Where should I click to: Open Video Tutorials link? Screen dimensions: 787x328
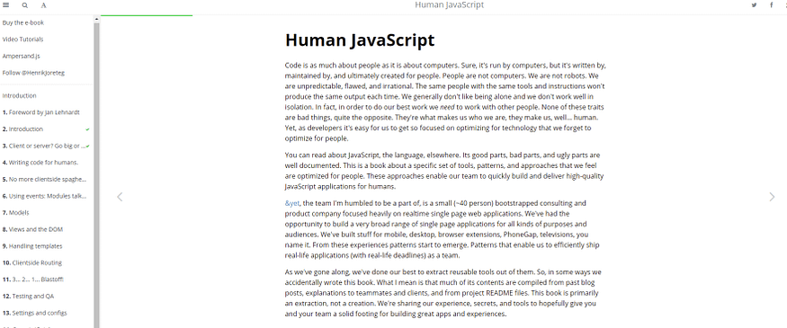point(22,40)
